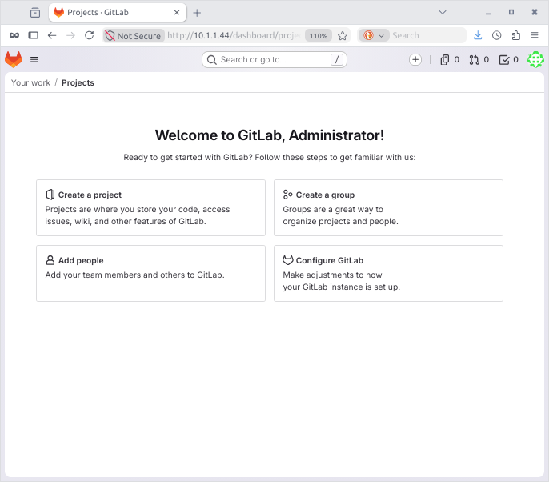549x482 pixels.
Task: Click the browser Forward arrow
Action: (x=70, y=35)
